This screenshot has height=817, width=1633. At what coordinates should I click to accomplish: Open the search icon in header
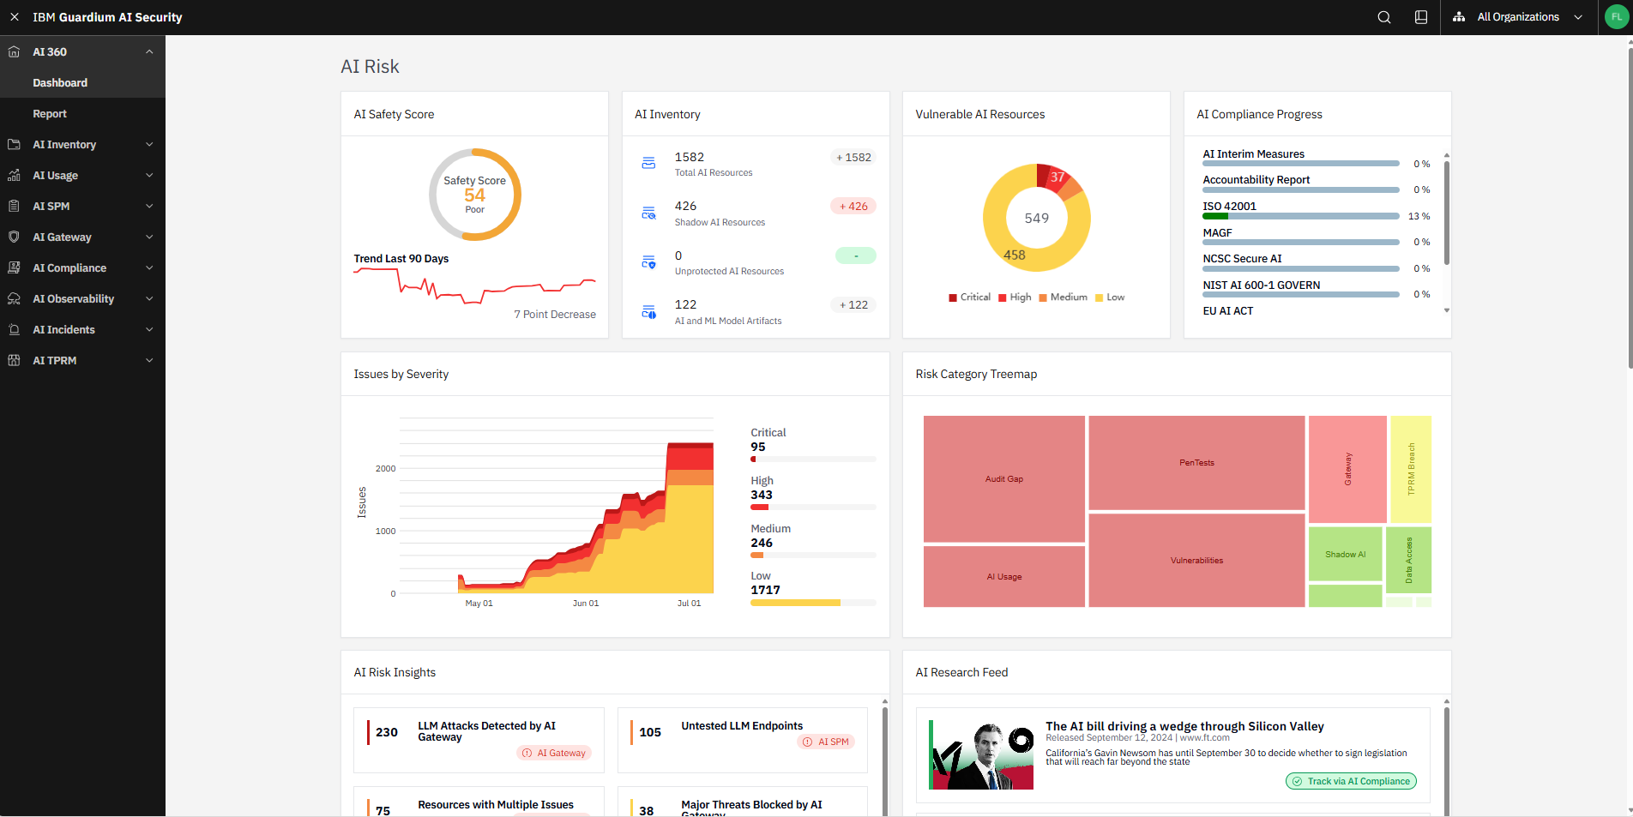(1384, 17)
